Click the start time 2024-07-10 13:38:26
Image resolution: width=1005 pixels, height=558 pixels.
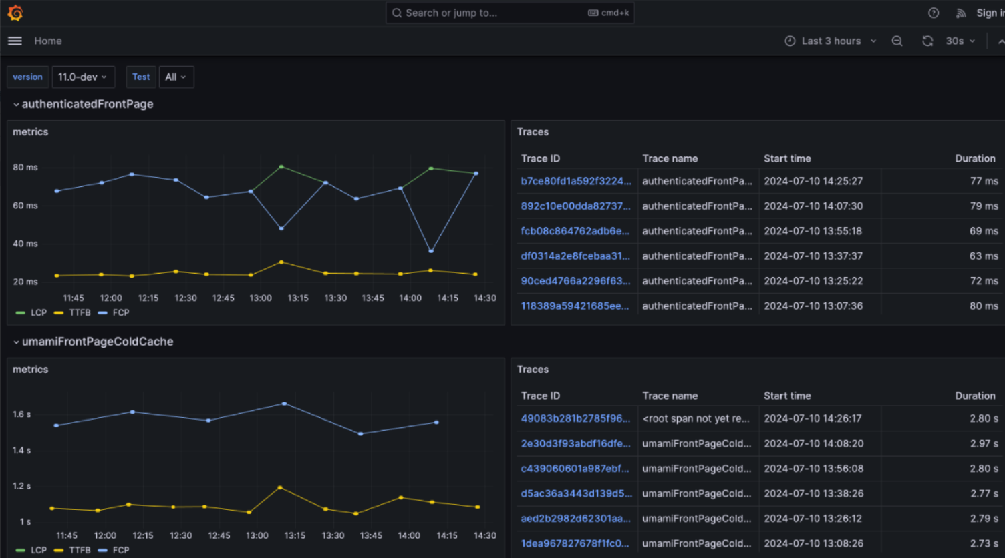coord(813,493)
